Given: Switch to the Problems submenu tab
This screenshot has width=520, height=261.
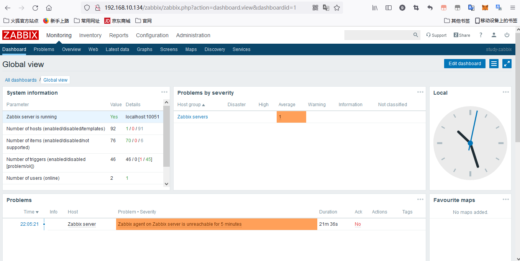Looking at the screenshot, I should coord(44,49).
